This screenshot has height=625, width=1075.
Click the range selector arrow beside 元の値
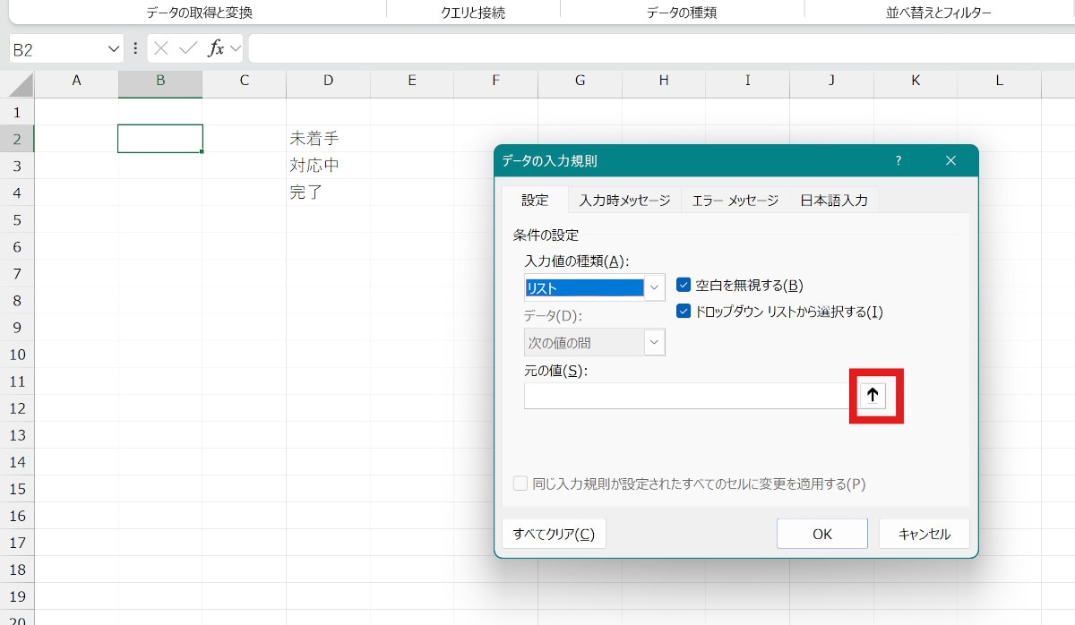(x=873, y=396)
